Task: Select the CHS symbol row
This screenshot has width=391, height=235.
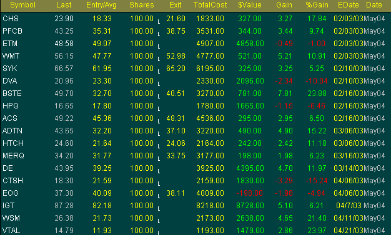Action: tap(11, 19)
